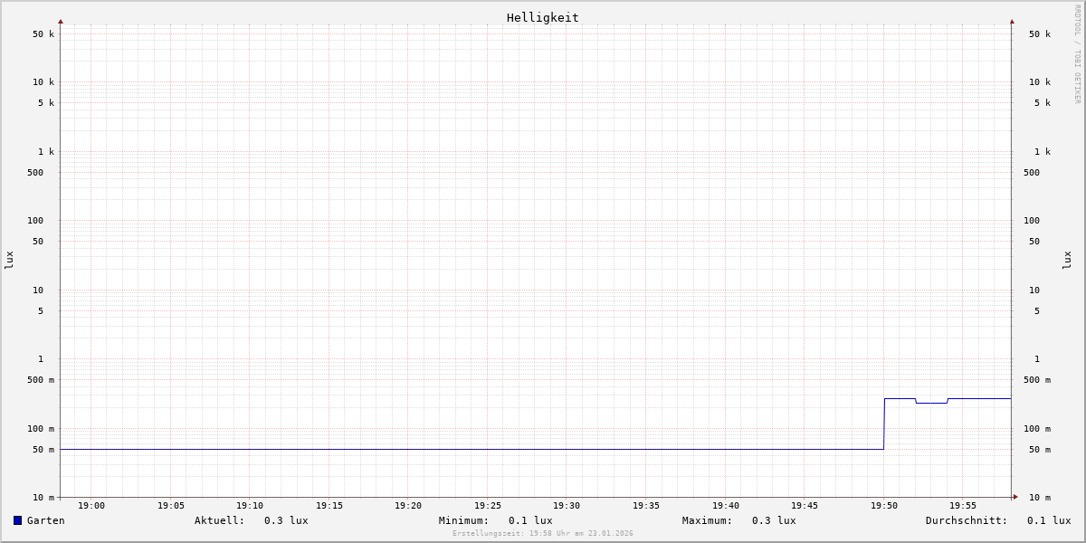Click the 500 m label on right axis
This screenshot has width=1086, height=543.
click(1037, 380)
